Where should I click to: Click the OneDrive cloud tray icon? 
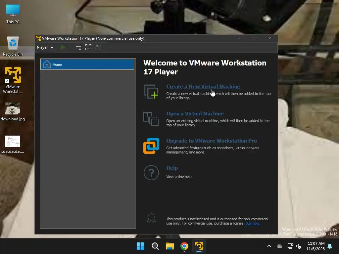click(x=280, y=246)
